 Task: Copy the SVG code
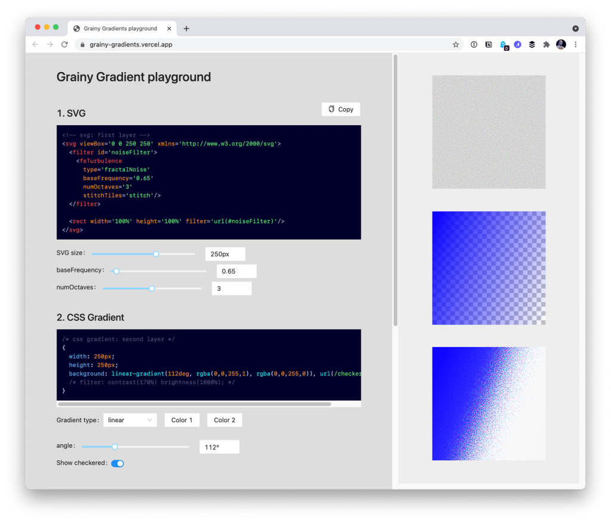[341, 109]
